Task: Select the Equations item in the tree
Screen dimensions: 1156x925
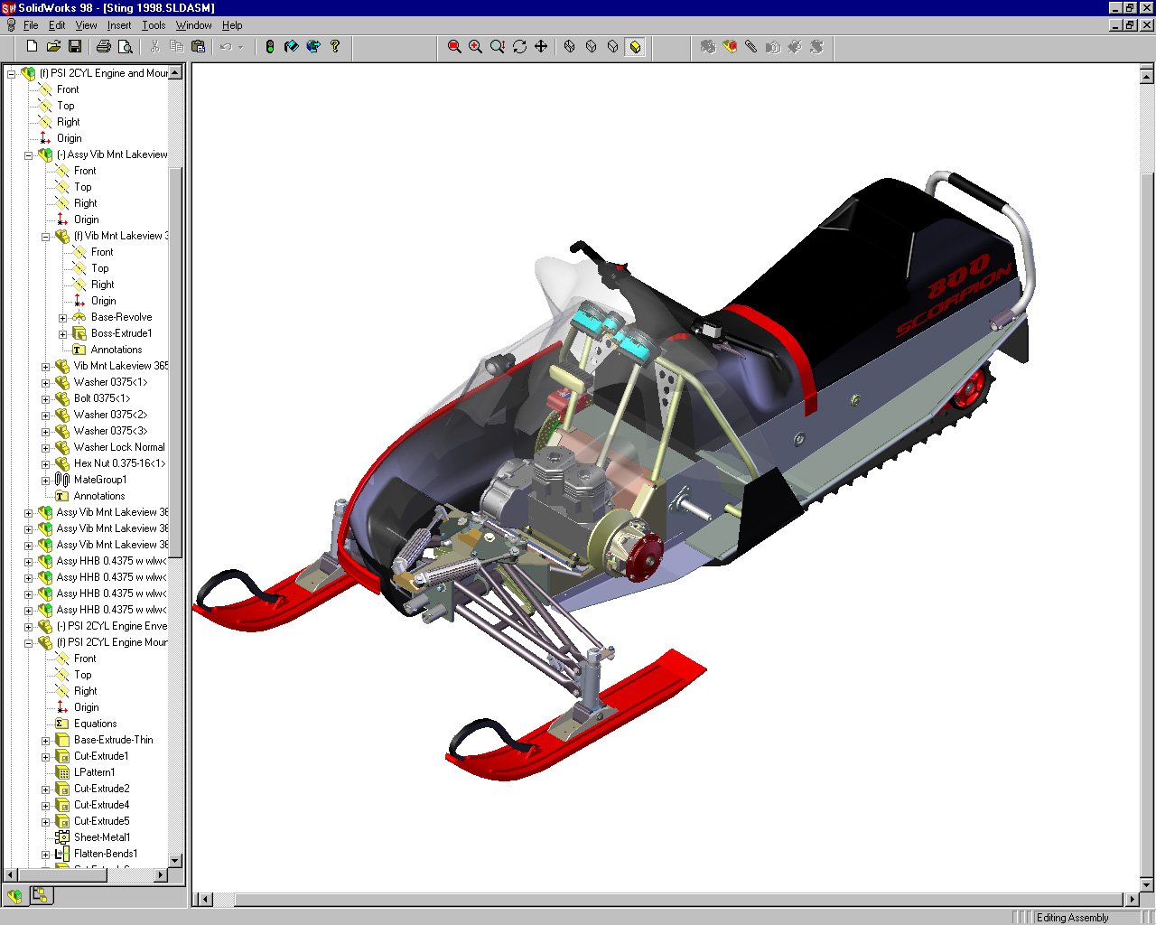Action: (x=95, y=724)
